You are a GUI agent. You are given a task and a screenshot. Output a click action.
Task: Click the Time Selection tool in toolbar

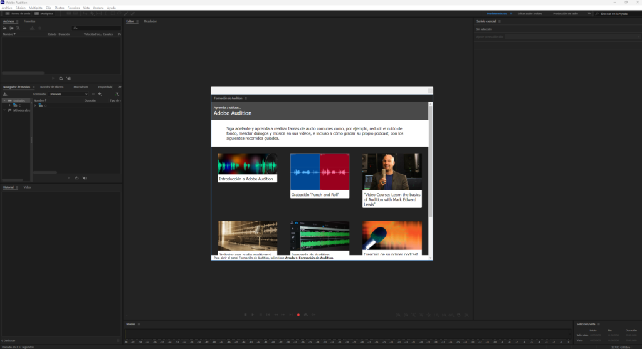[x=105, y=14]
